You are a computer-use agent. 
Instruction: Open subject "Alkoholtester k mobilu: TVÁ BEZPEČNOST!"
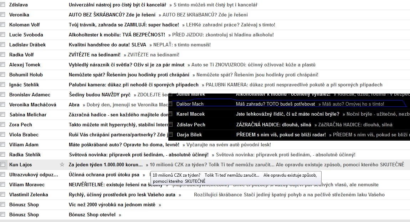point(117,35)
